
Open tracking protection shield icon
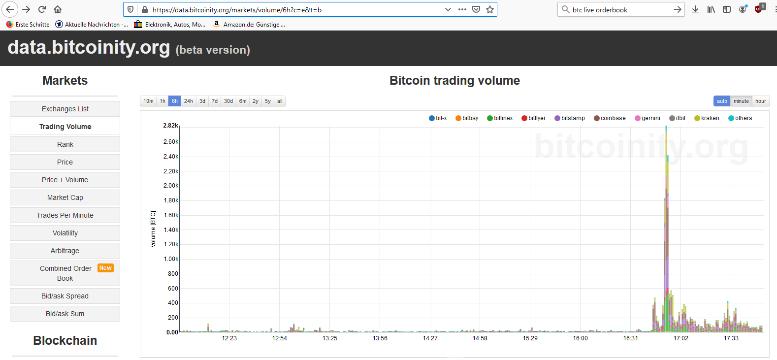pos(130,9)
